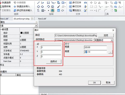Image resolution: width=125 pixels, height=95 pixels.
Task: Click the text style icon with letter A
Action: [x=85, y=7]
